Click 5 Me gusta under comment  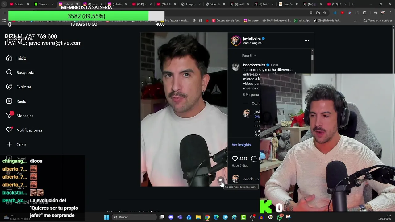251,95
